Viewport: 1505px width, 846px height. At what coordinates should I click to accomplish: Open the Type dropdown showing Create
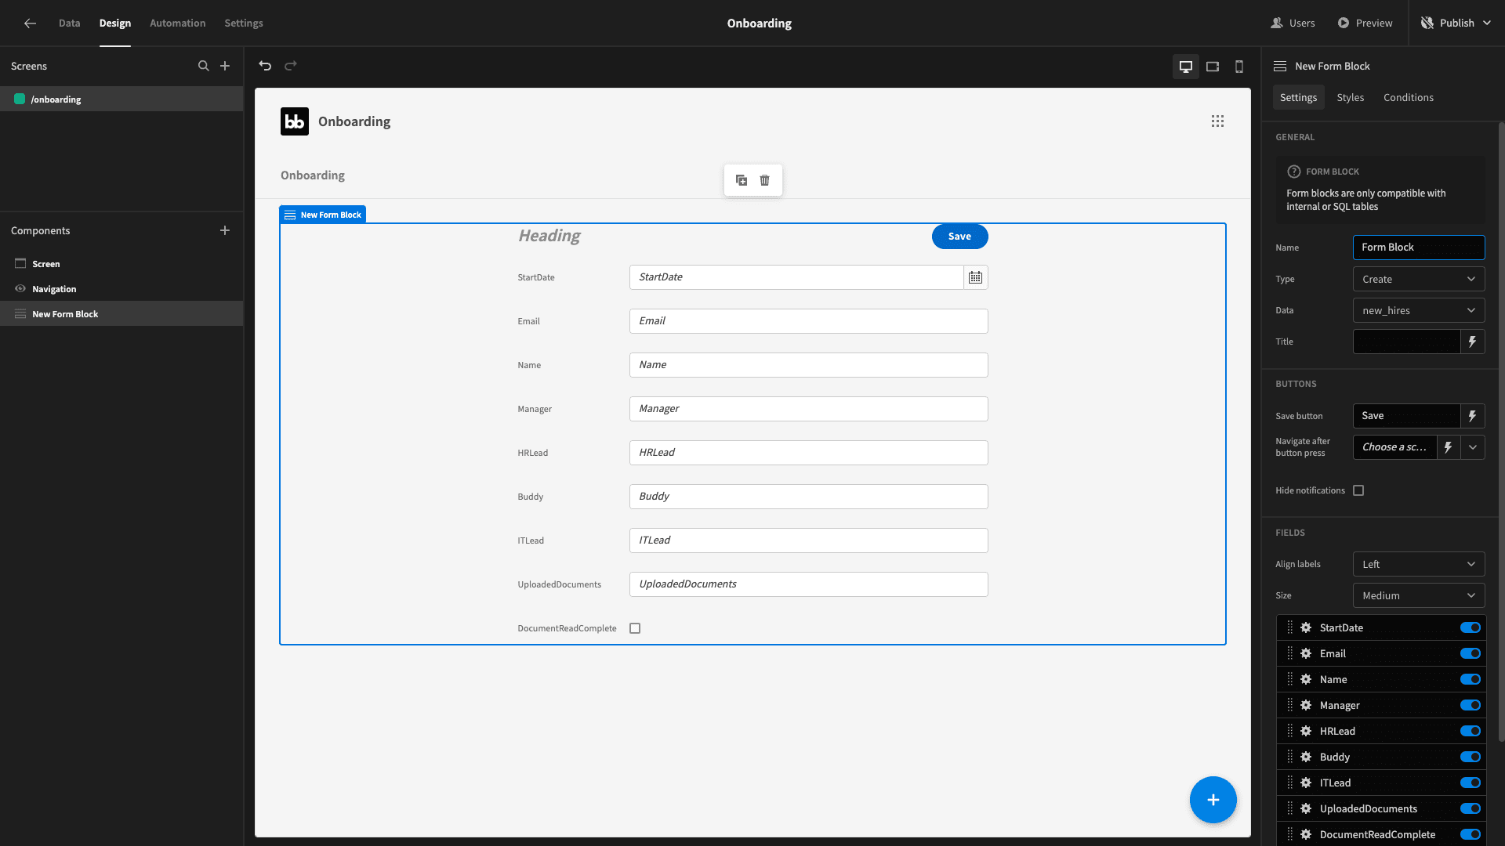[1419, 279]
